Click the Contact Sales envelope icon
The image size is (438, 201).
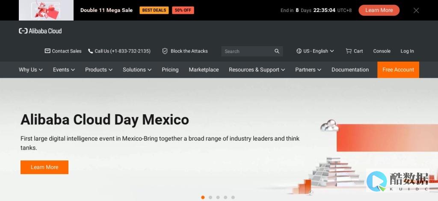point(47,51)
